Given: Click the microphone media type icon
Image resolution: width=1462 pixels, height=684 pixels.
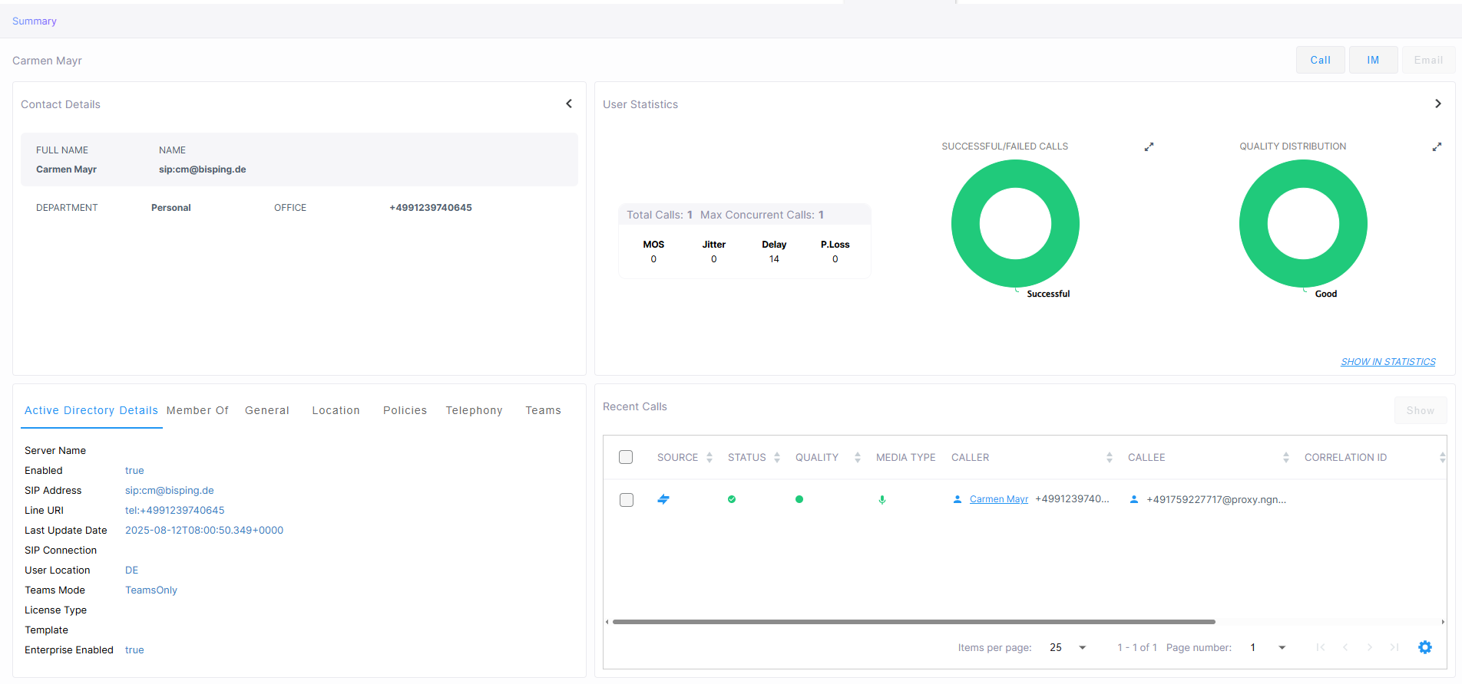Looking at the screenshot, I should (x=882, y=500).
